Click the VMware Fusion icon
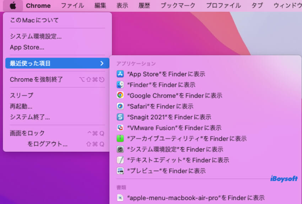The height and width of the screenshot is (204, 302). (x=120, y=128)
